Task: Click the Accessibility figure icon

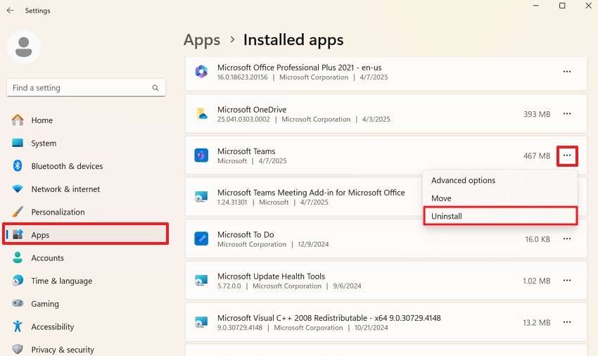Action: [18, 326]
